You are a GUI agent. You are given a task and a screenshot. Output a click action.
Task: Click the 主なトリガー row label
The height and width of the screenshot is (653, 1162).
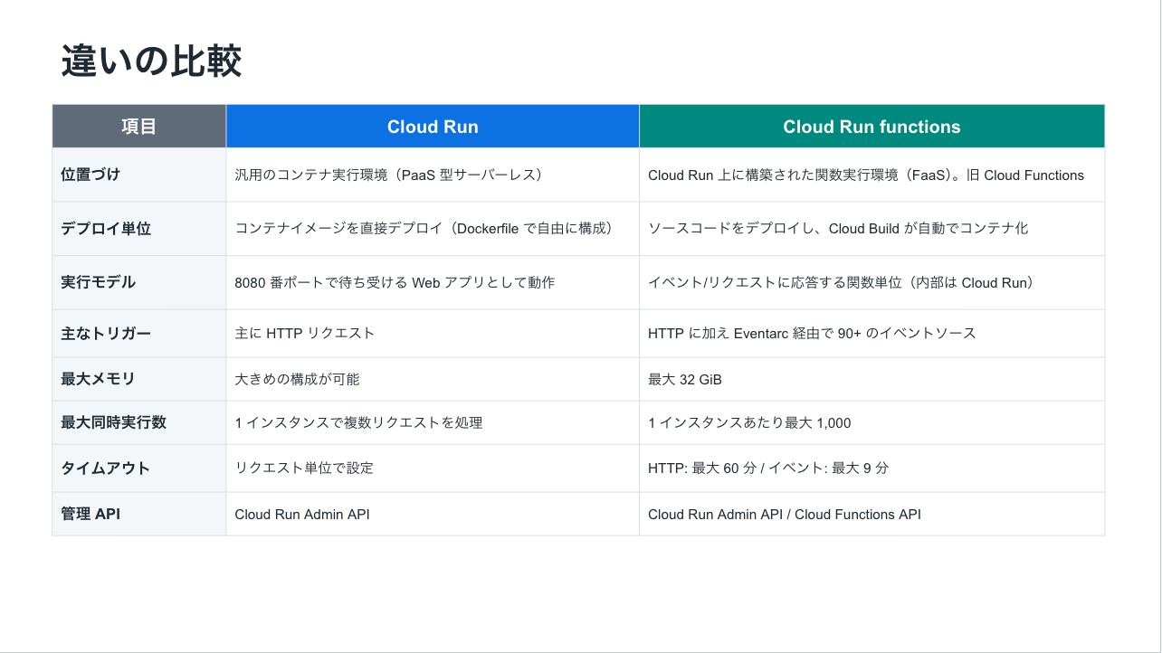point(139,334)
